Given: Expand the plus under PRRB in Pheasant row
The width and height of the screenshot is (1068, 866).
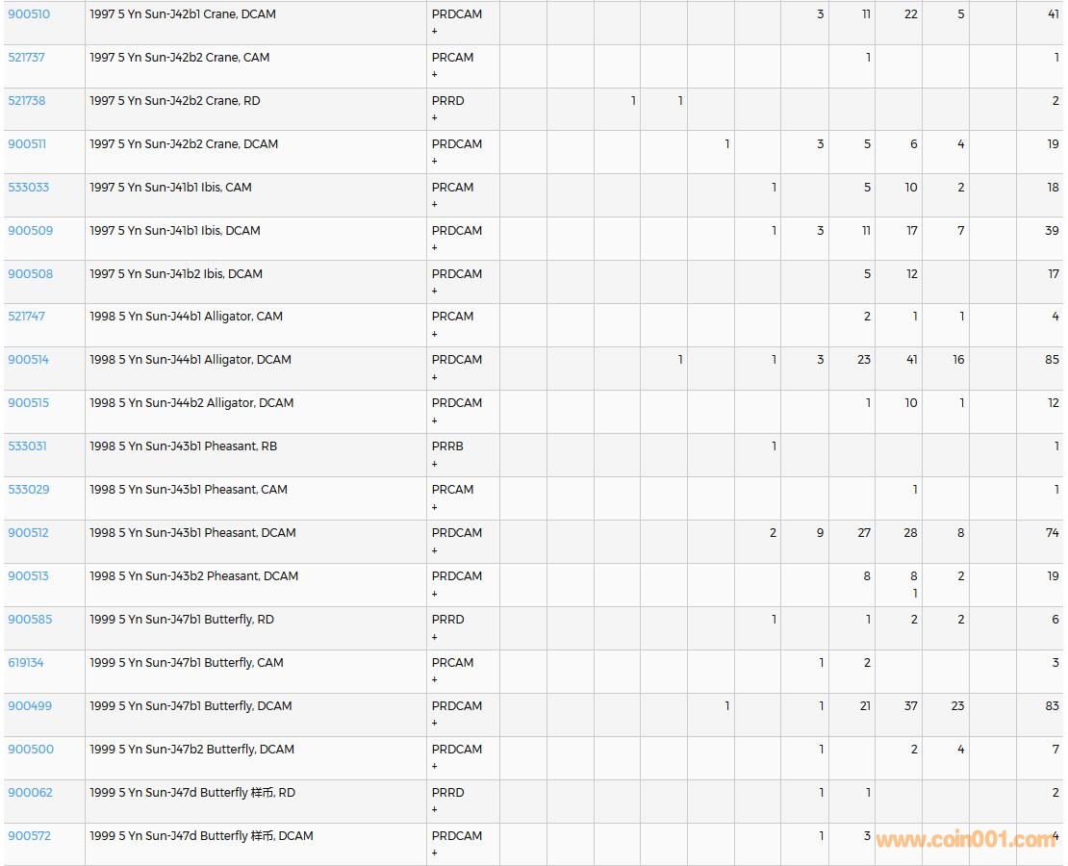Looking at the screenshot, I should [x=435, y=464].
